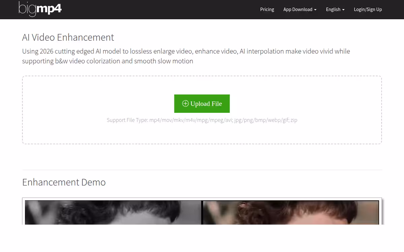Click the 2026 AI model description text
Image resolution: width=404 pixels, height=252 pixels.
[x=186, y=56]
